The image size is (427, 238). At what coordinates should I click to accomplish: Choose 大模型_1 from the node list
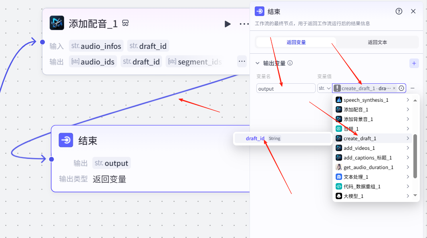click(353, 196)
